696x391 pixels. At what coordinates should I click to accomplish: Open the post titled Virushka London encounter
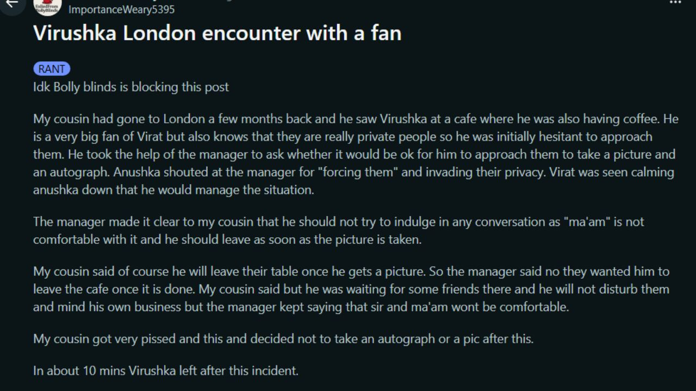(217, 33)
